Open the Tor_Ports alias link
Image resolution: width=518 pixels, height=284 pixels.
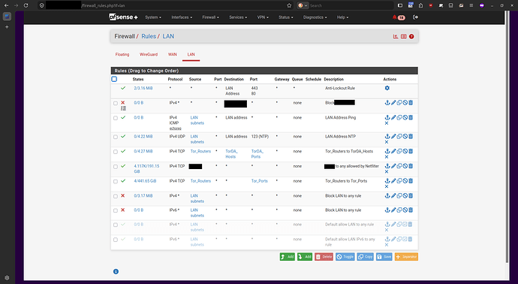[x=259, y=181]
